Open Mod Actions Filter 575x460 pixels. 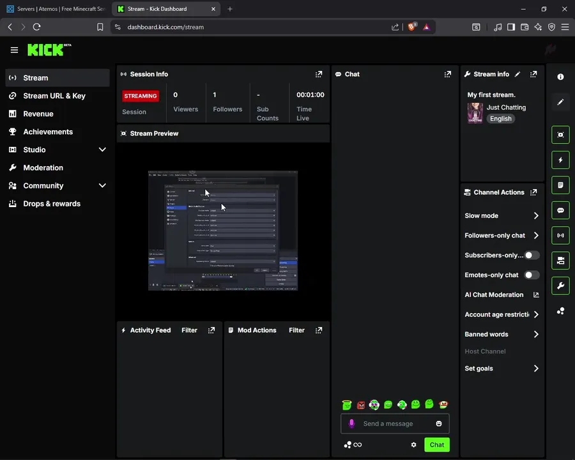[x=296, y=330]
